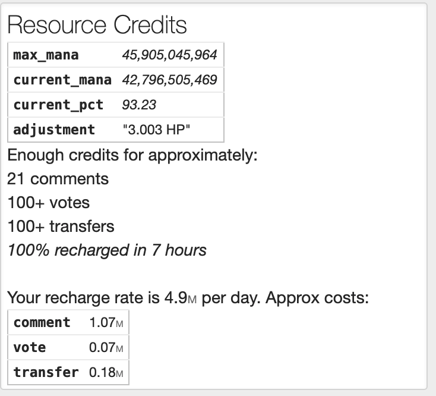Image resolution: width=436 pixels, height=396 pixels.
Task: Select the current_pct row label
Action: tap(58, 105)
